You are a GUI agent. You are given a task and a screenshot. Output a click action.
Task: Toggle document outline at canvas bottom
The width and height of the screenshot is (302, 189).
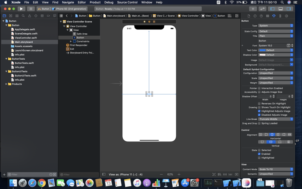(x=104, y=174)
